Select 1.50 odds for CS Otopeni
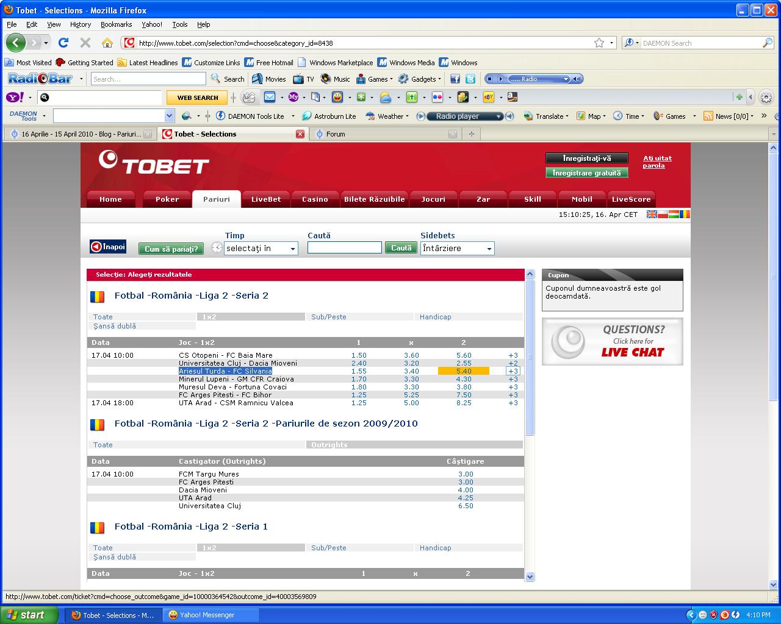The image size is (781, 624). [x=359, y=355]
